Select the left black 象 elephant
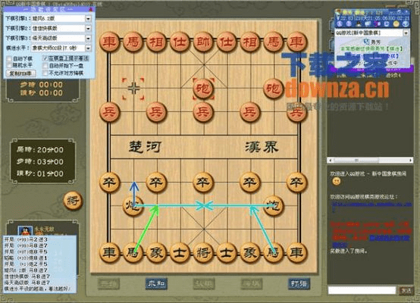420x303 pixels. pos(156,252)
